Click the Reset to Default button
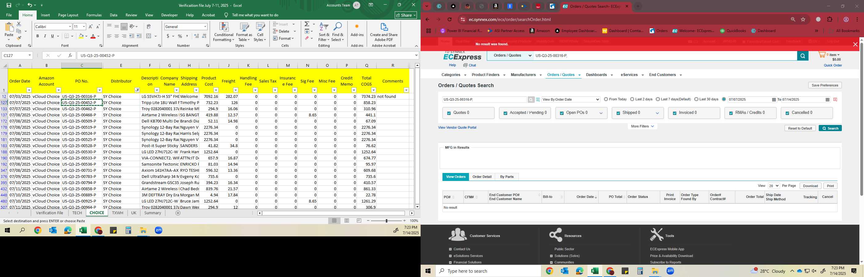Viewport: 864px width, 277px height. [x=800, y=128]
